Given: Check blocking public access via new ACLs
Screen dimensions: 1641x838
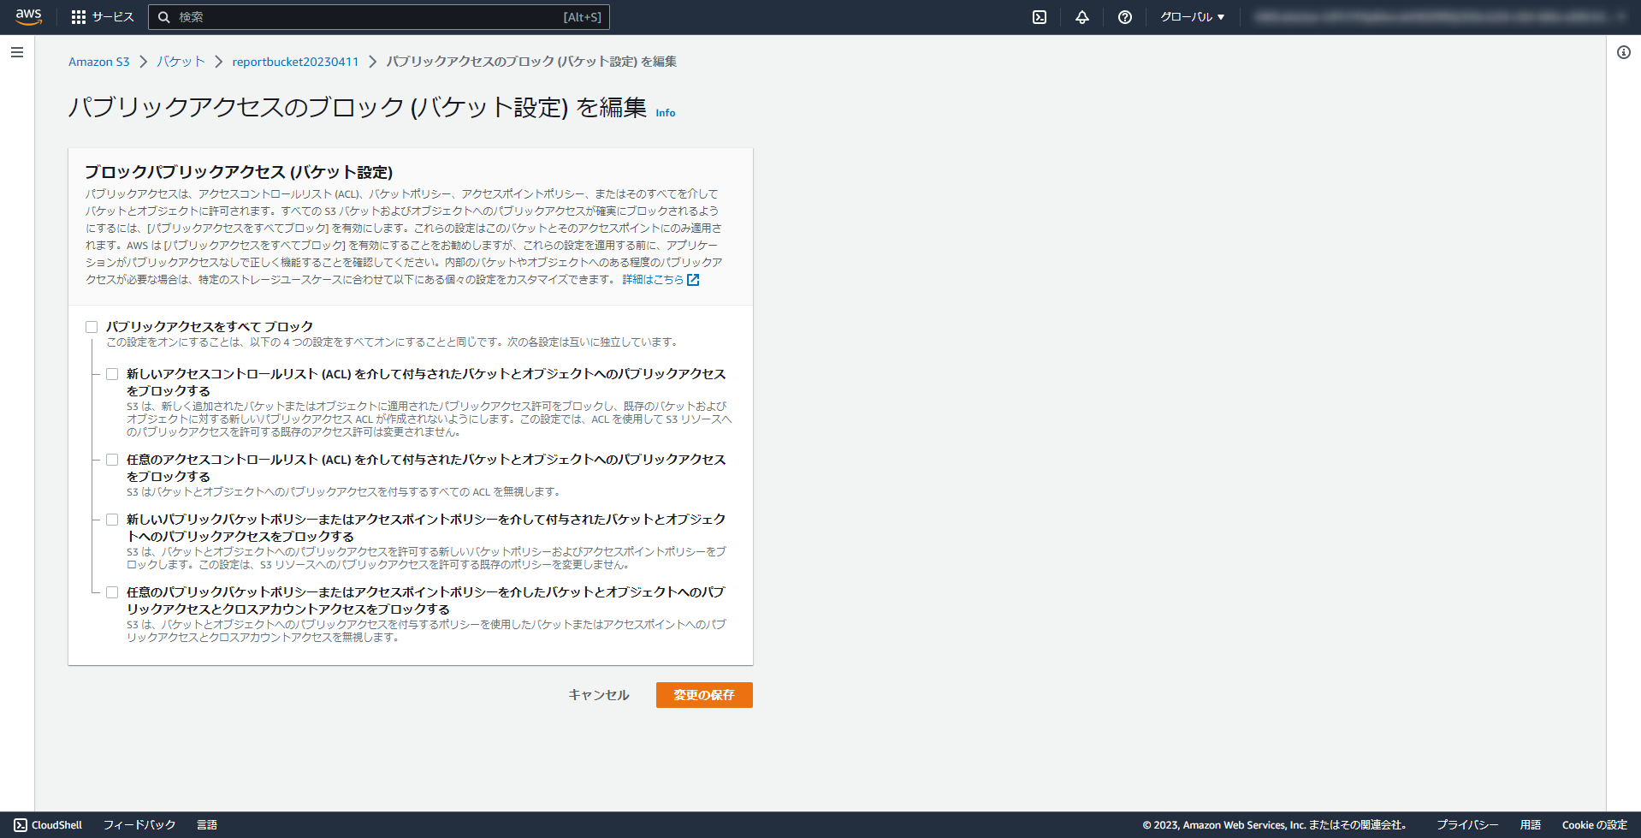Looking at the screenshot, I should click(112, 373).
